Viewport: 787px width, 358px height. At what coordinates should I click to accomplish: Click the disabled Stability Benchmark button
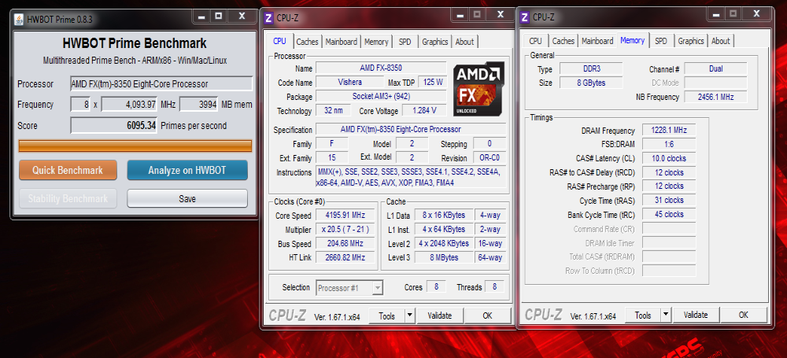coord(68,198)
